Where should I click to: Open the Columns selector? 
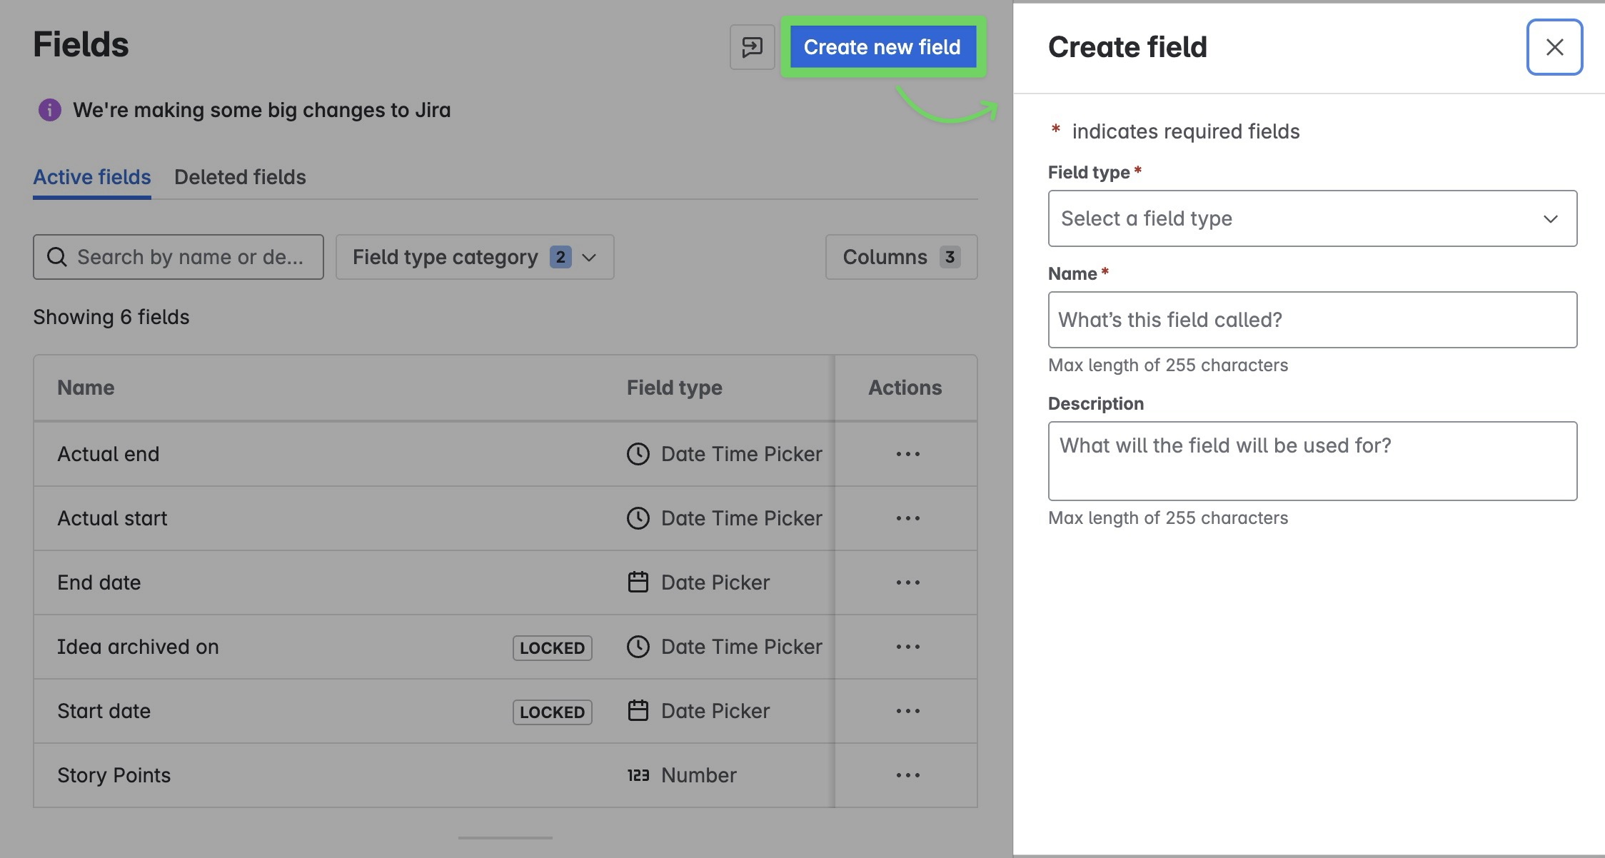[x=900, y=257]
